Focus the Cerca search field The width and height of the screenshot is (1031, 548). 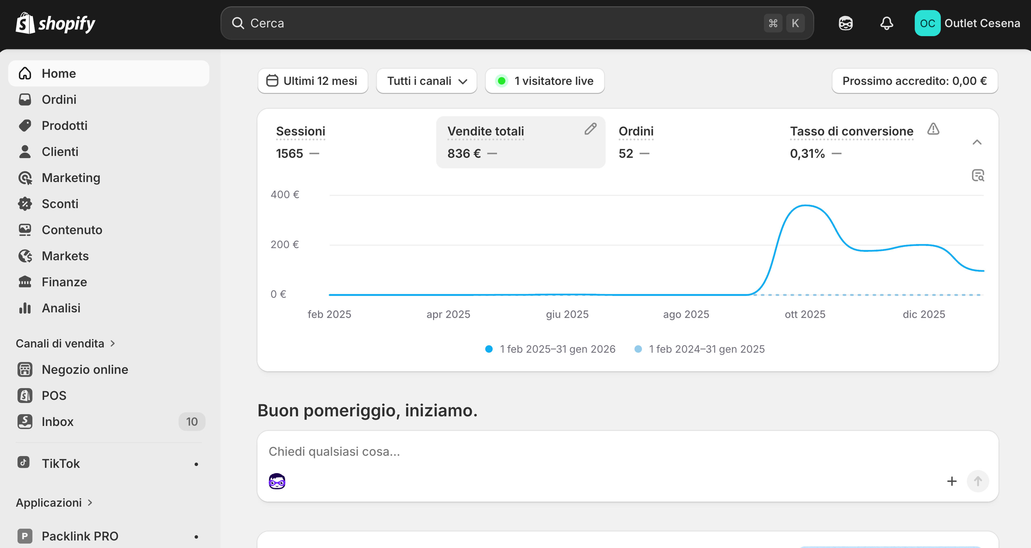tap(517, 23)
